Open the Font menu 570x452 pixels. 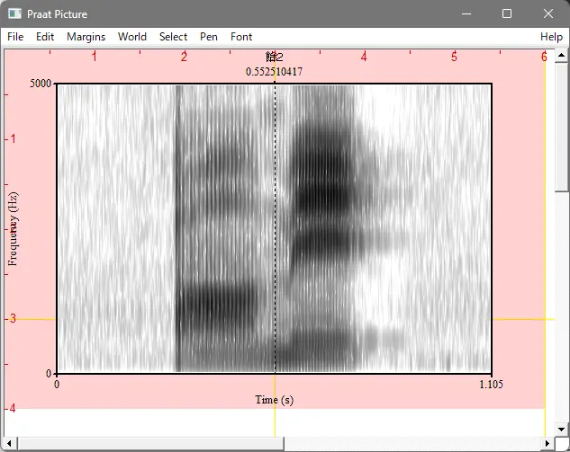click(x=241, y=37)
